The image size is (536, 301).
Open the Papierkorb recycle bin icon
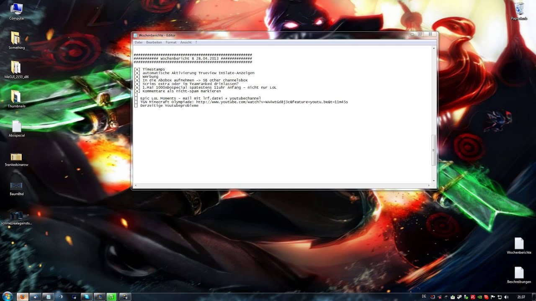(519, 11)
